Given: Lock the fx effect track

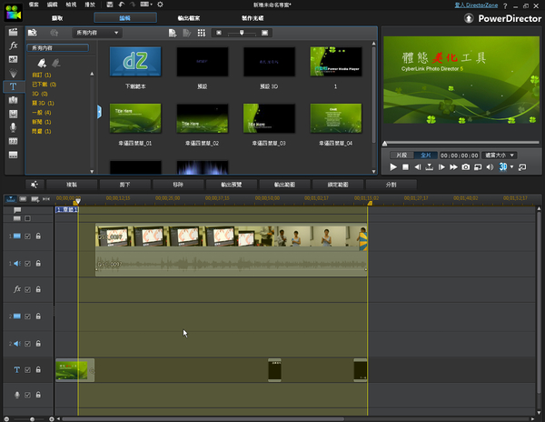Looking at the screenshot, I should click(x=38, y=290).
